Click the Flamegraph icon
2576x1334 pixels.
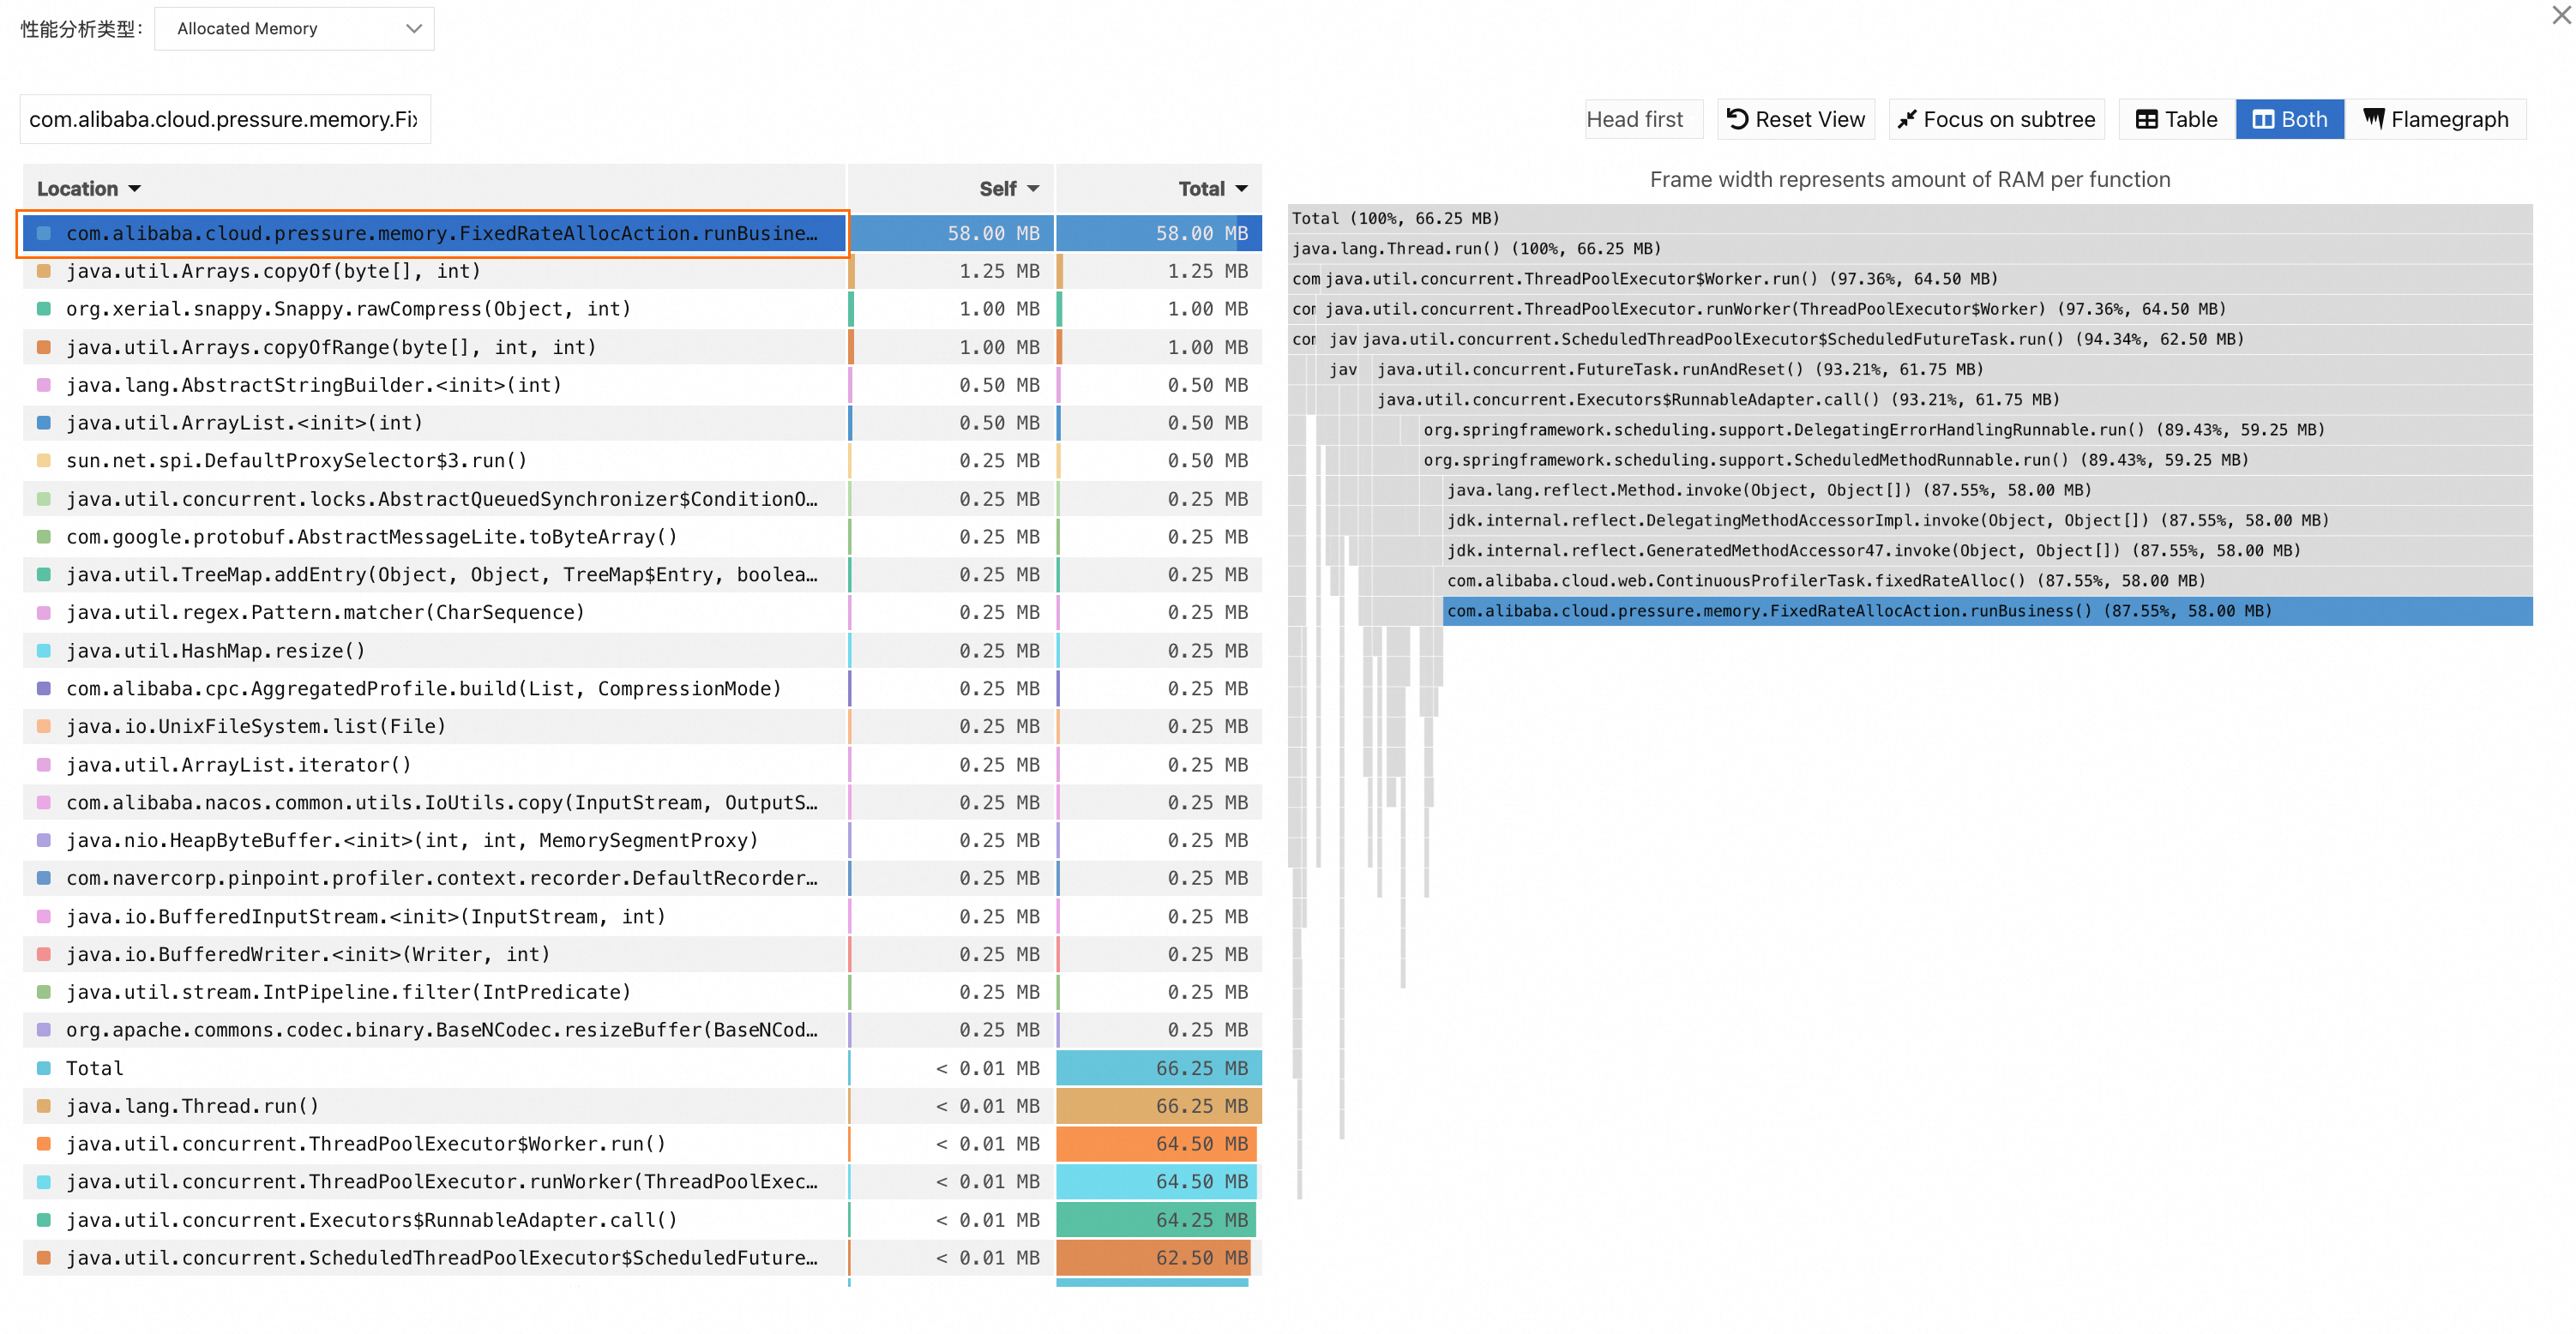(x=2374, y=118)
